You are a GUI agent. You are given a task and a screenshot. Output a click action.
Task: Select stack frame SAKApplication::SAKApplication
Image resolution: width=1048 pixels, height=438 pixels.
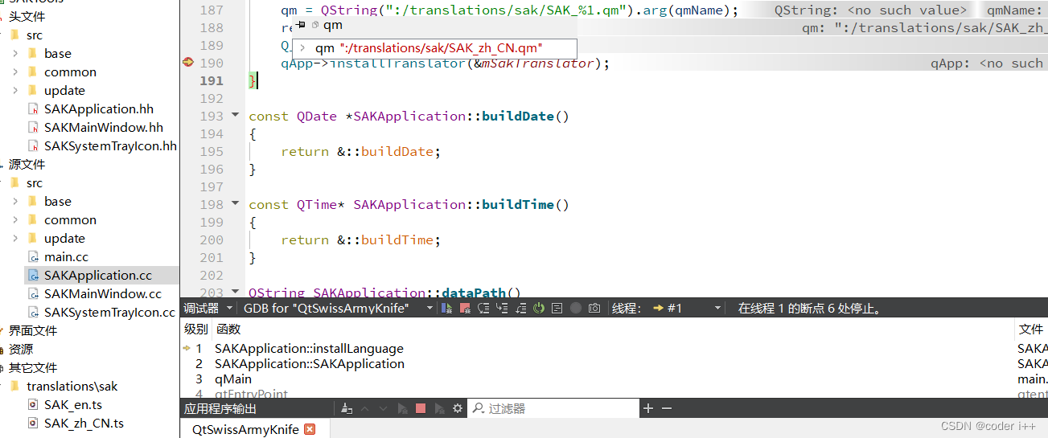point(310,363)
